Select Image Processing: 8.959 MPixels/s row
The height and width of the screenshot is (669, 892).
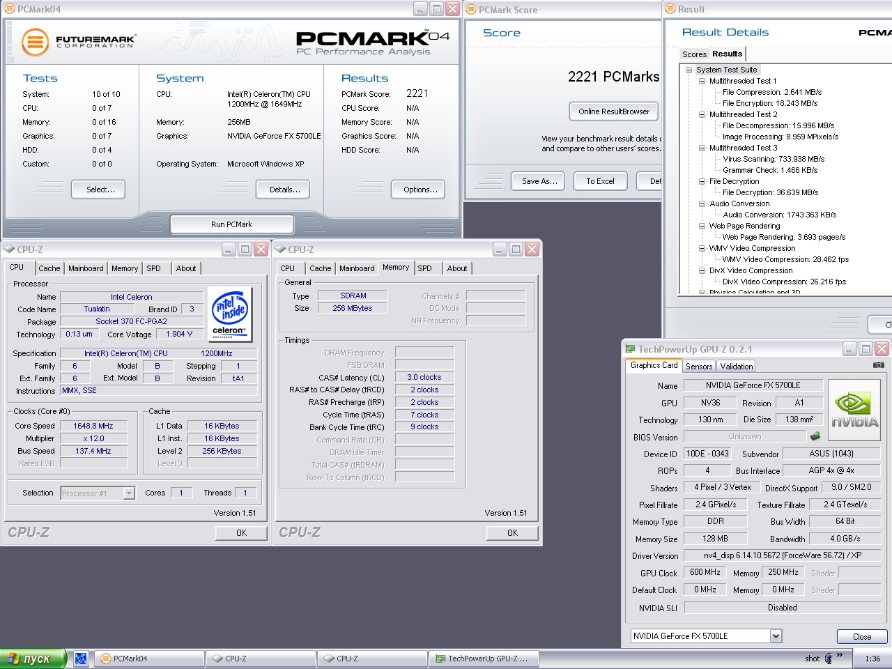coord(780,137)
